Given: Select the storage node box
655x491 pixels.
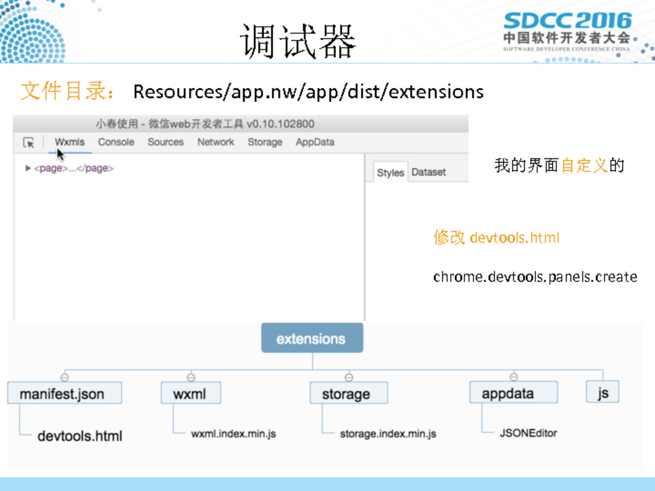Looking at the screenshot, I should pos(349,393).
